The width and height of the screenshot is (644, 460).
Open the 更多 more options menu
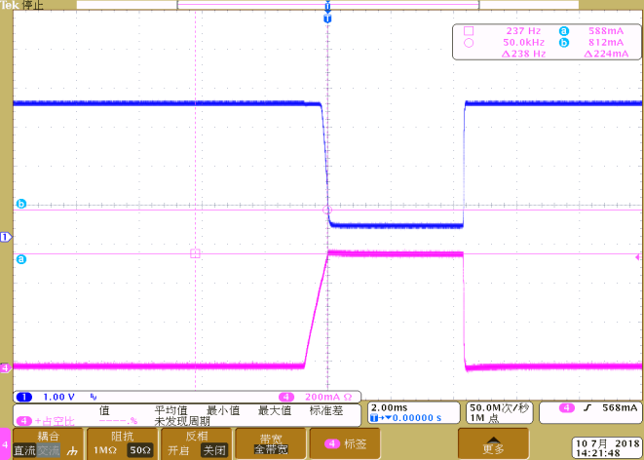[x=493, y=444]
